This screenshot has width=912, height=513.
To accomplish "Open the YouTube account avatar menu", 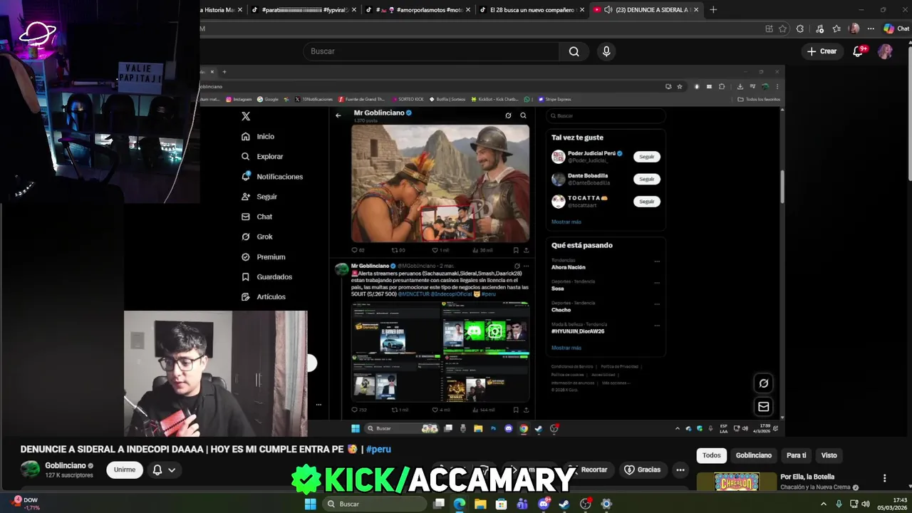I will point(885,51).
